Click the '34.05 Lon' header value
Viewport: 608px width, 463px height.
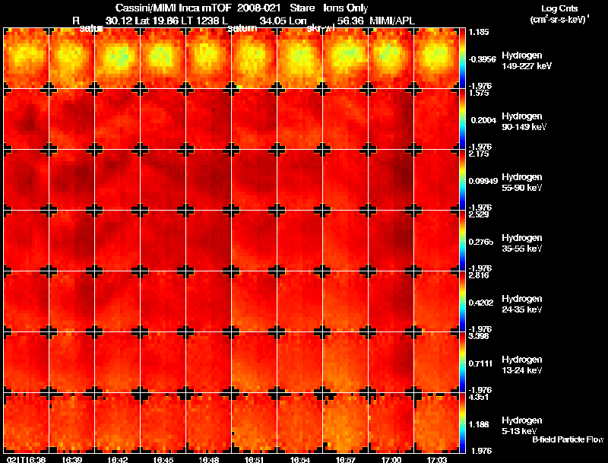coord(283,21)
